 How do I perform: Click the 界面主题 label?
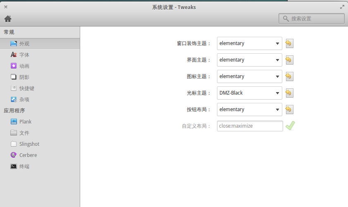(x=198, y=60)
